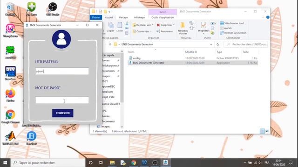
Task: Click the Windows Start button
Action: pyautogui.click(x=5, y=163)
